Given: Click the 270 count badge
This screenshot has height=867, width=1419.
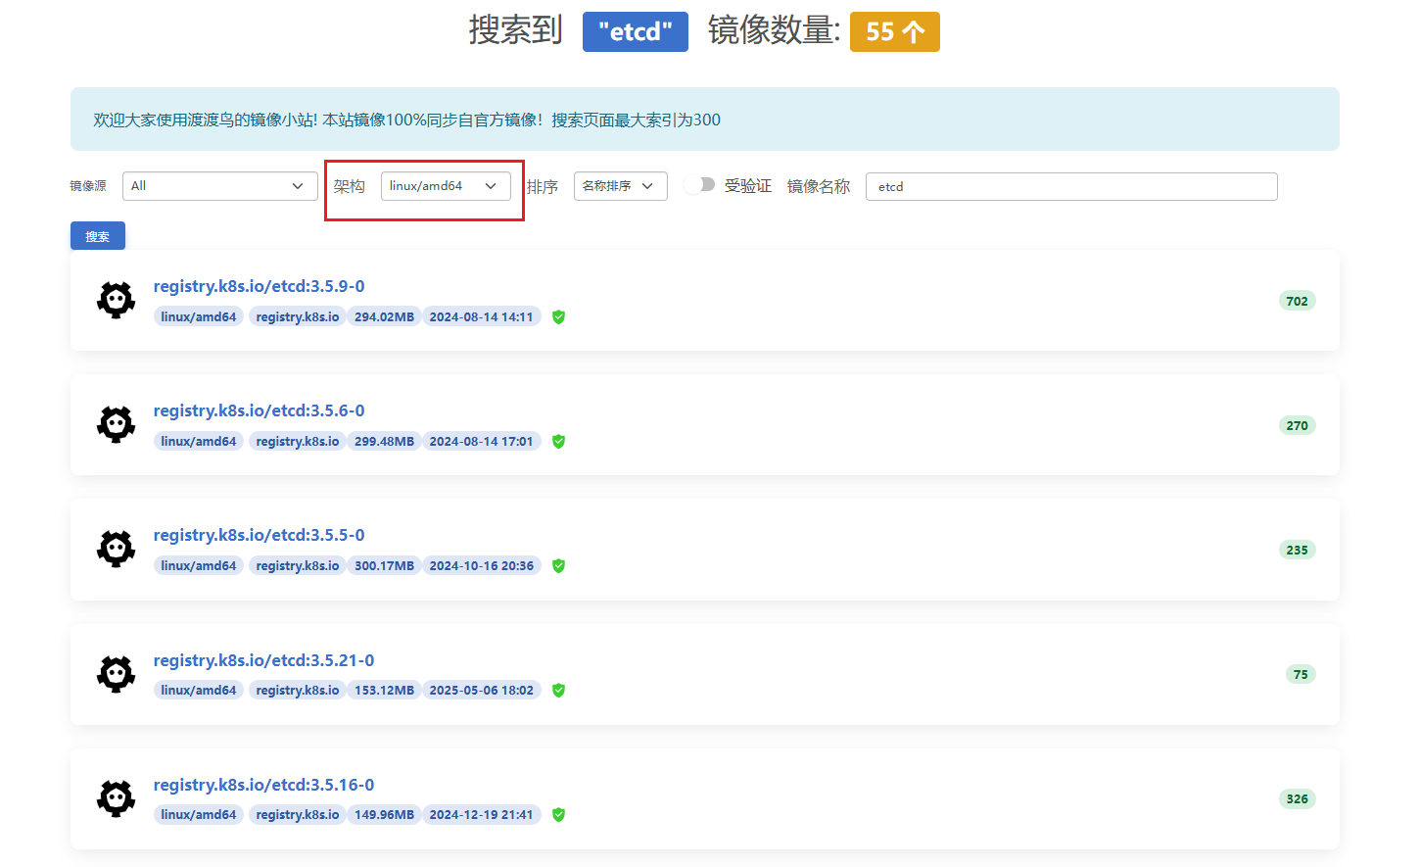Looking at the screenshot, I should 1297,425.
